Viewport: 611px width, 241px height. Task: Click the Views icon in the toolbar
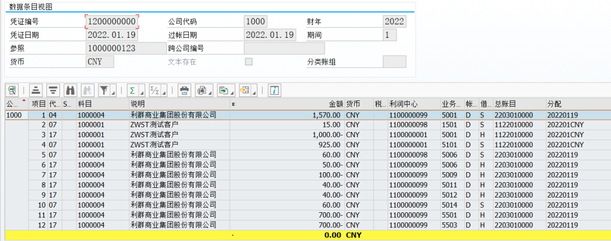tap(201, 90)
